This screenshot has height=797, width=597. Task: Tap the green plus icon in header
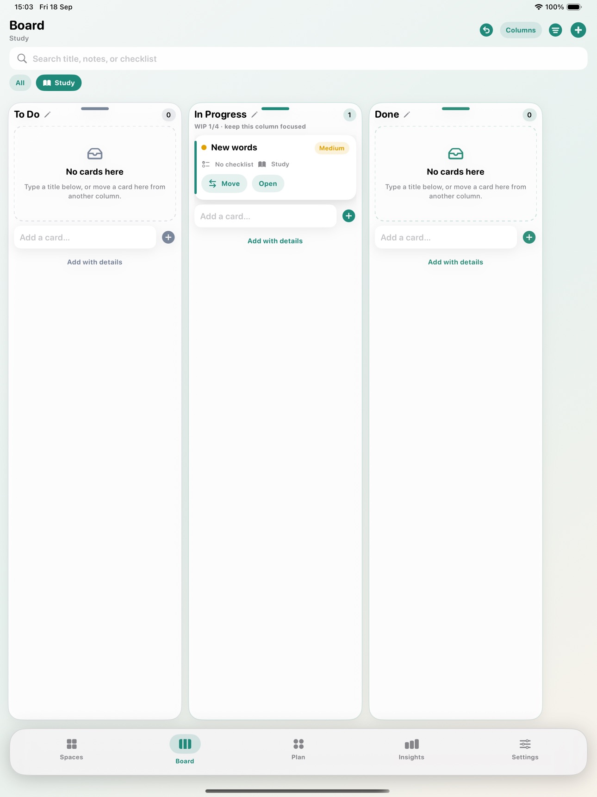(578, 30)
